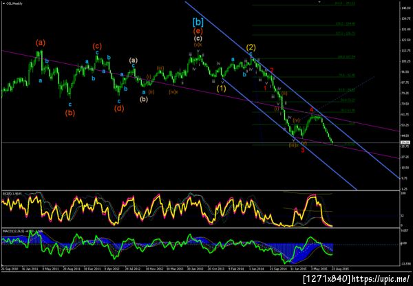The image size is (413, 286).
Task: Click the 29 Jul 2012 date label
Action: (x=132, y=269)
